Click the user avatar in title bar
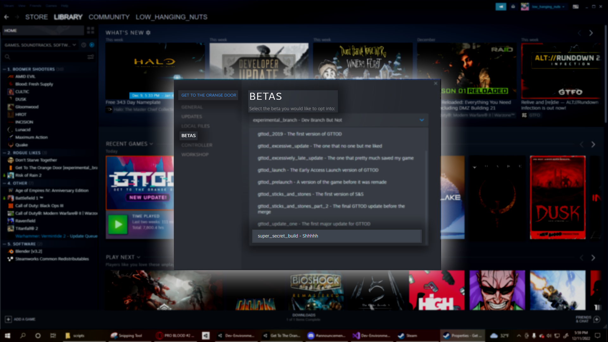The width and height of the screenshot is (608, 342). [x=525, y=7]
